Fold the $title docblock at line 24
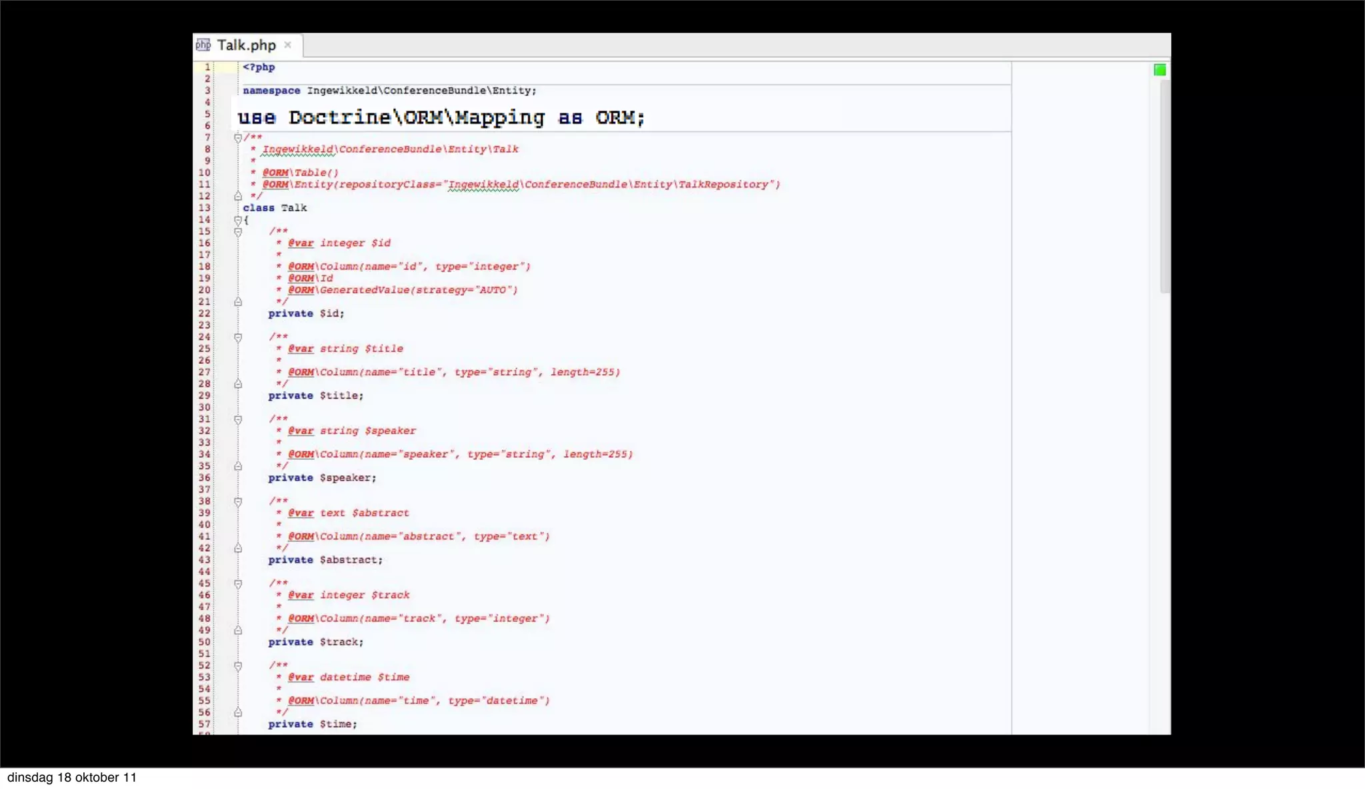 [x=238, y=337]
